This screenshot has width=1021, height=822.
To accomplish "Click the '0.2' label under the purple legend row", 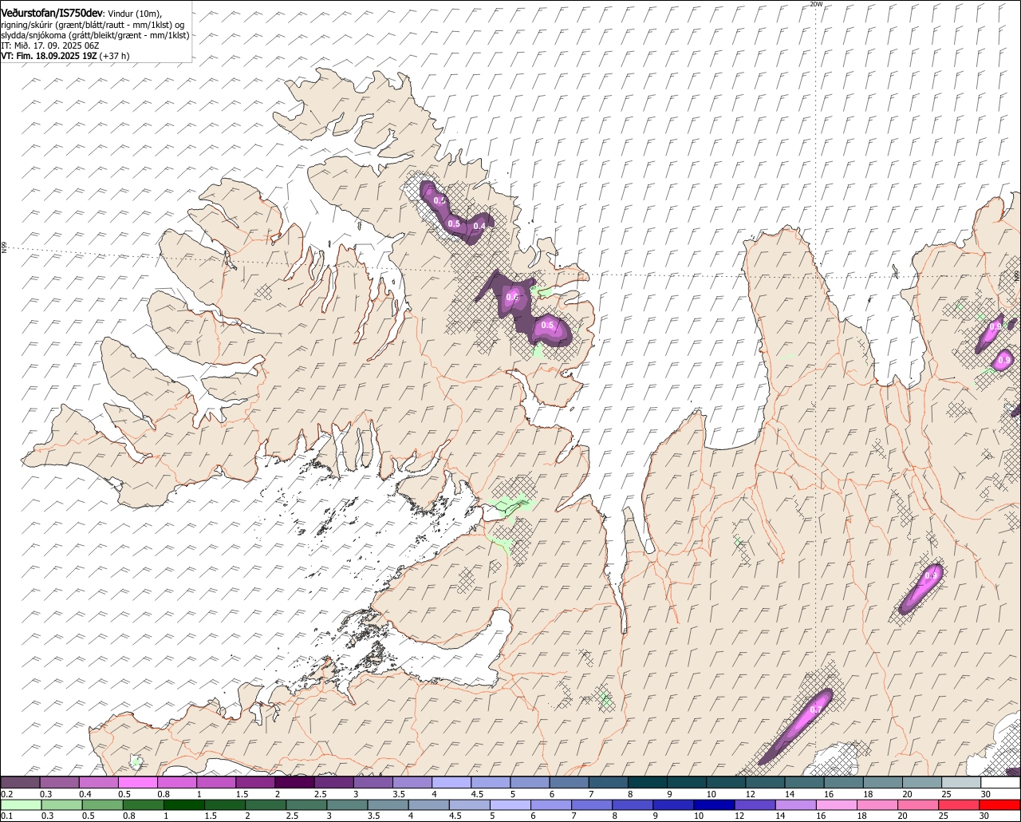I will coord(6,794).
